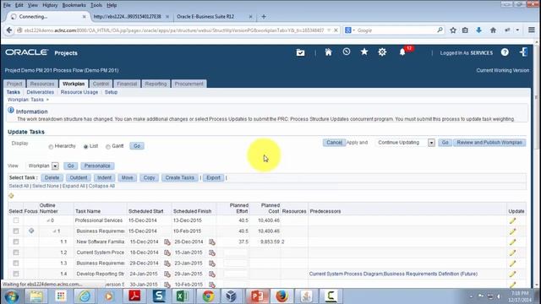Go to Oracle home via house icon
Screen dimensions: 541x304
tap(328, 52)
